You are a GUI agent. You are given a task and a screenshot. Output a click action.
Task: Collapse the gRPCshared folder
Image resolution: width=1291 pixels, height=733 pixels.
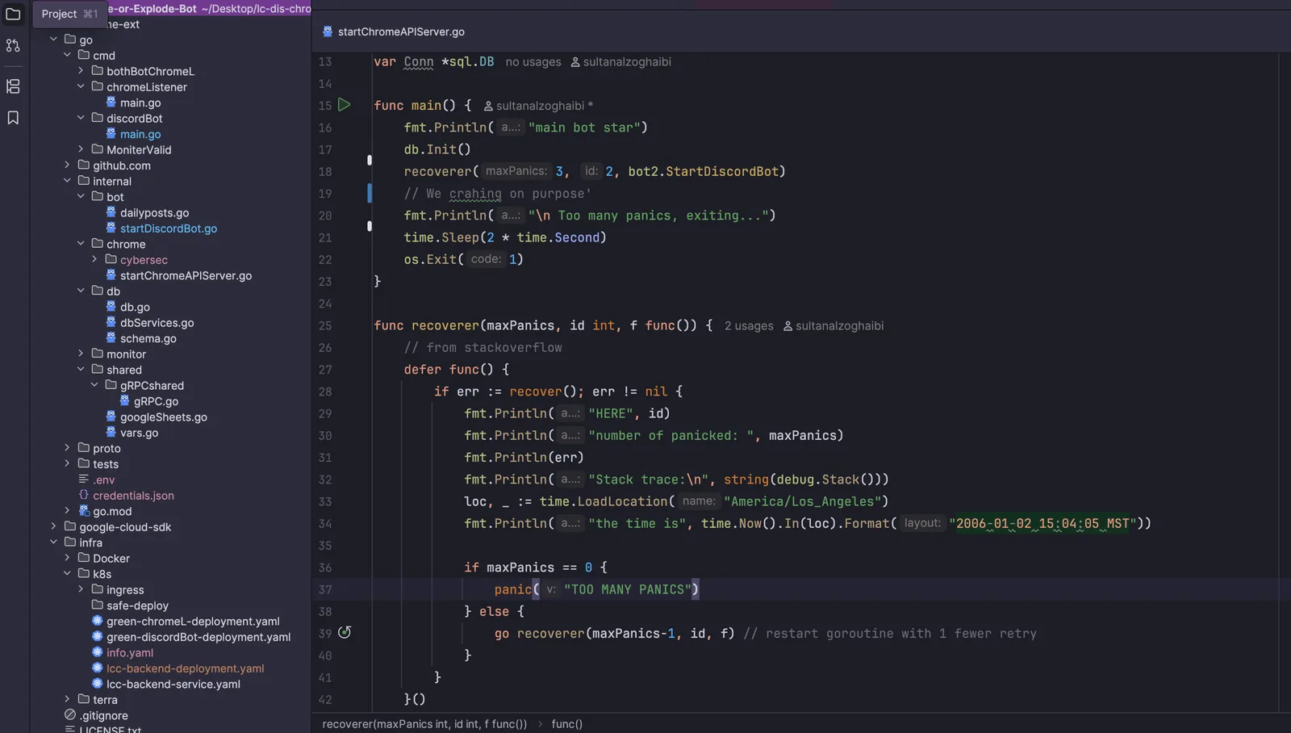(94, 385)
